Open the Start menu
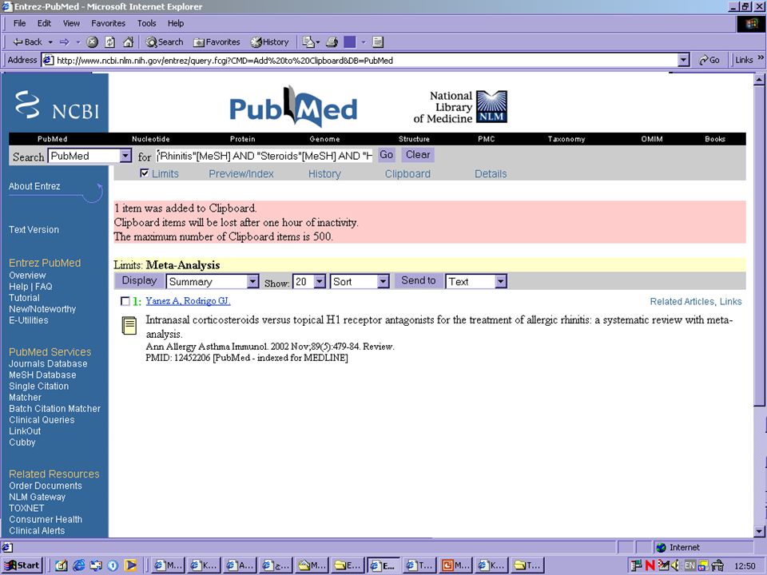Viewport: 767px width, 575px height. [x=22, y=565]
